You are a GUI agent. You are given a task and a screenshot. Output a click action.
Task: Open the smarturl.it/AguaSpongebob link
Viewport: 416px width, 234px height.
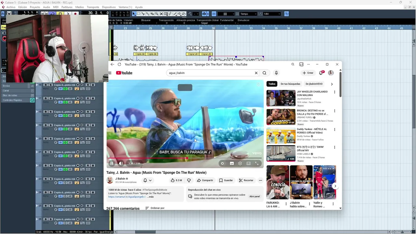(x=127, y=197)
